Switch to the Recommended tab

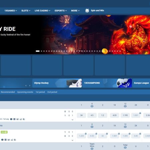click(x=8, y=92)
